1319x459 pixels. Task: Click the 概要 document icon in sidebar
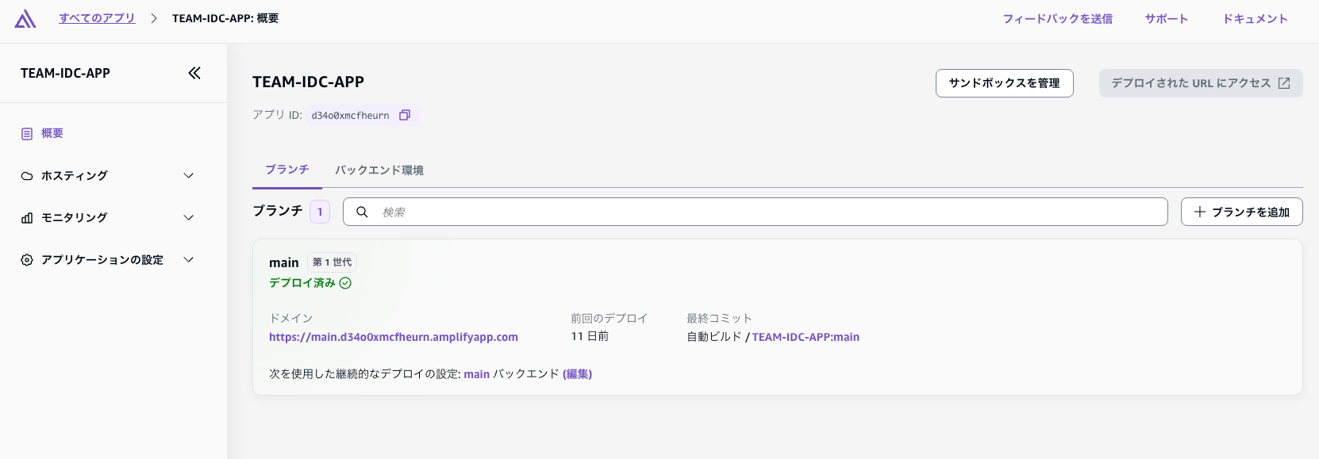27,134
